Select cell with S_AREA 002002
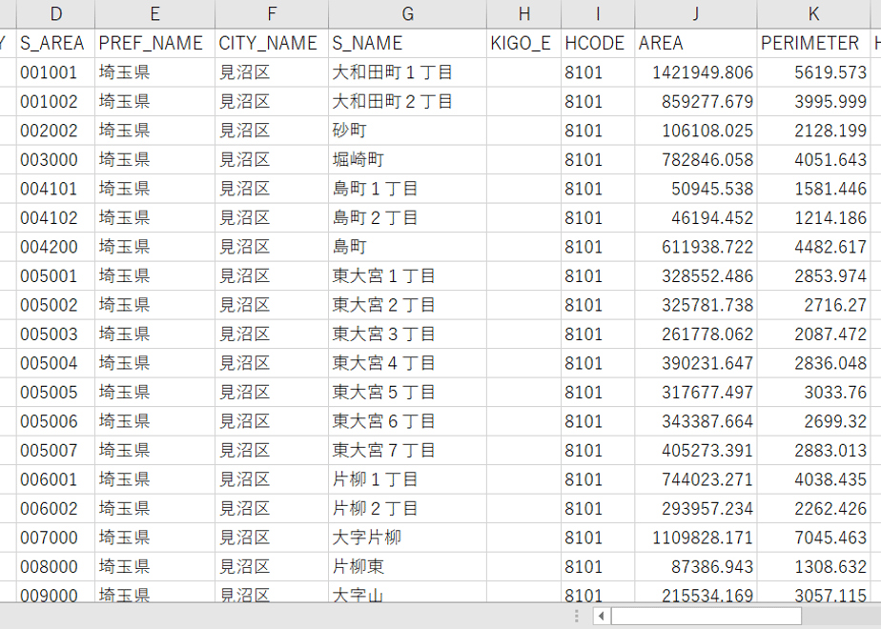Screen dimensions: 881x629 tap(55, 131)
